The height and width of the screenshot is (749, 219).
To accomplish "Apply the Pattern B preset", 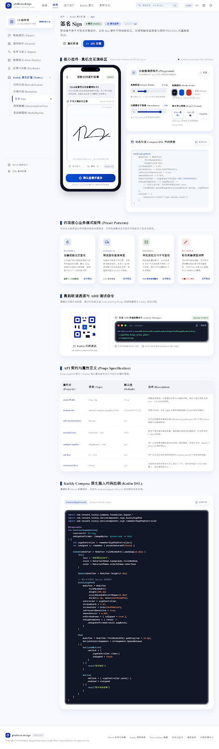I will [127, 279].
